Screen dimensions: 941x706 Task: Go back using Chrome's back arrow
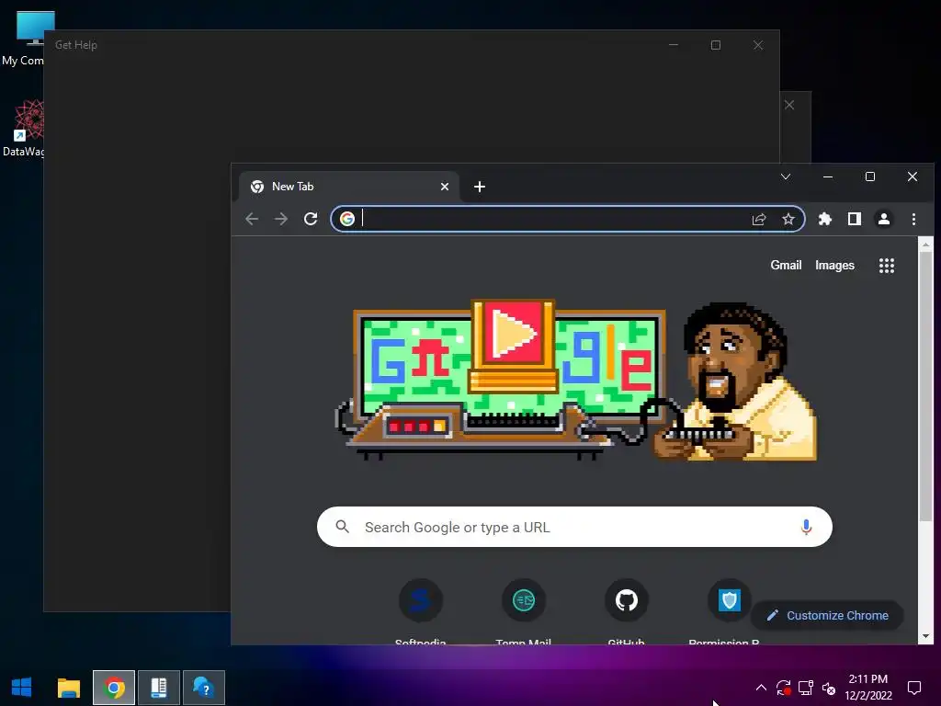(252, 219)
